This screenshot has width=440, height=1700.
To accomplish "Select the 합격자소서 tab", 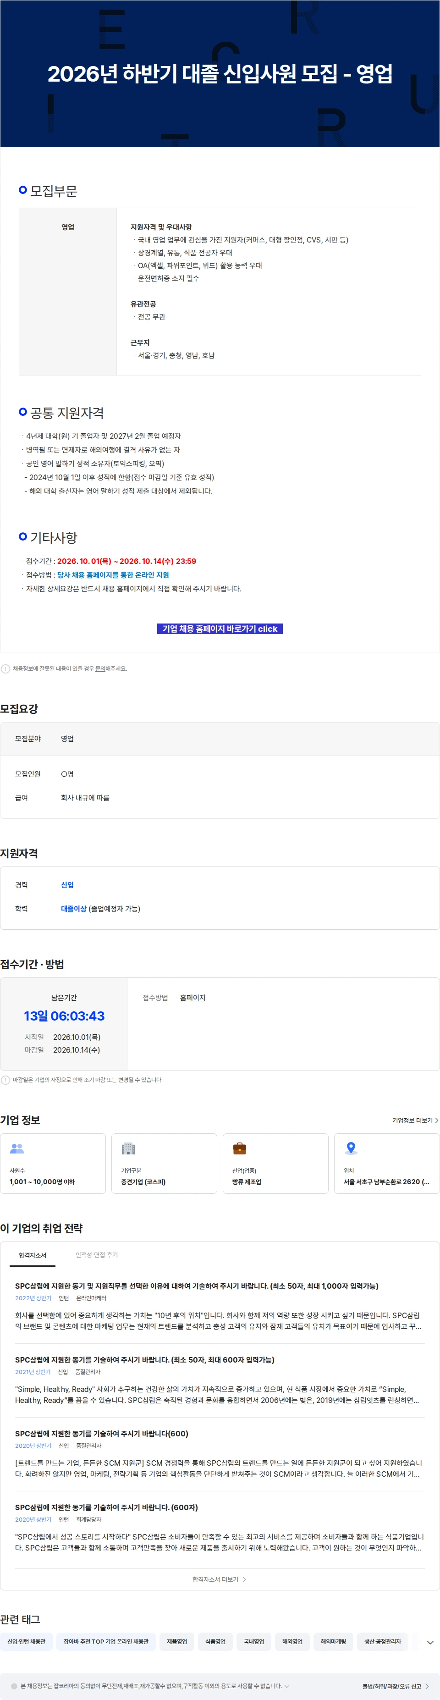I will [33, 1255].
